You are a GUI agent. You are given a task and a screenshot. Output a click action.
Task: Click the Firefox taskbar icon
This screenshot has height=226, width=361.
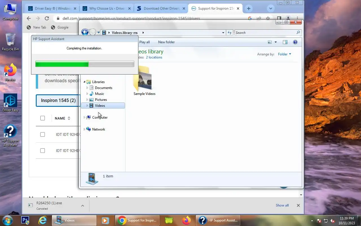point(186,220)
